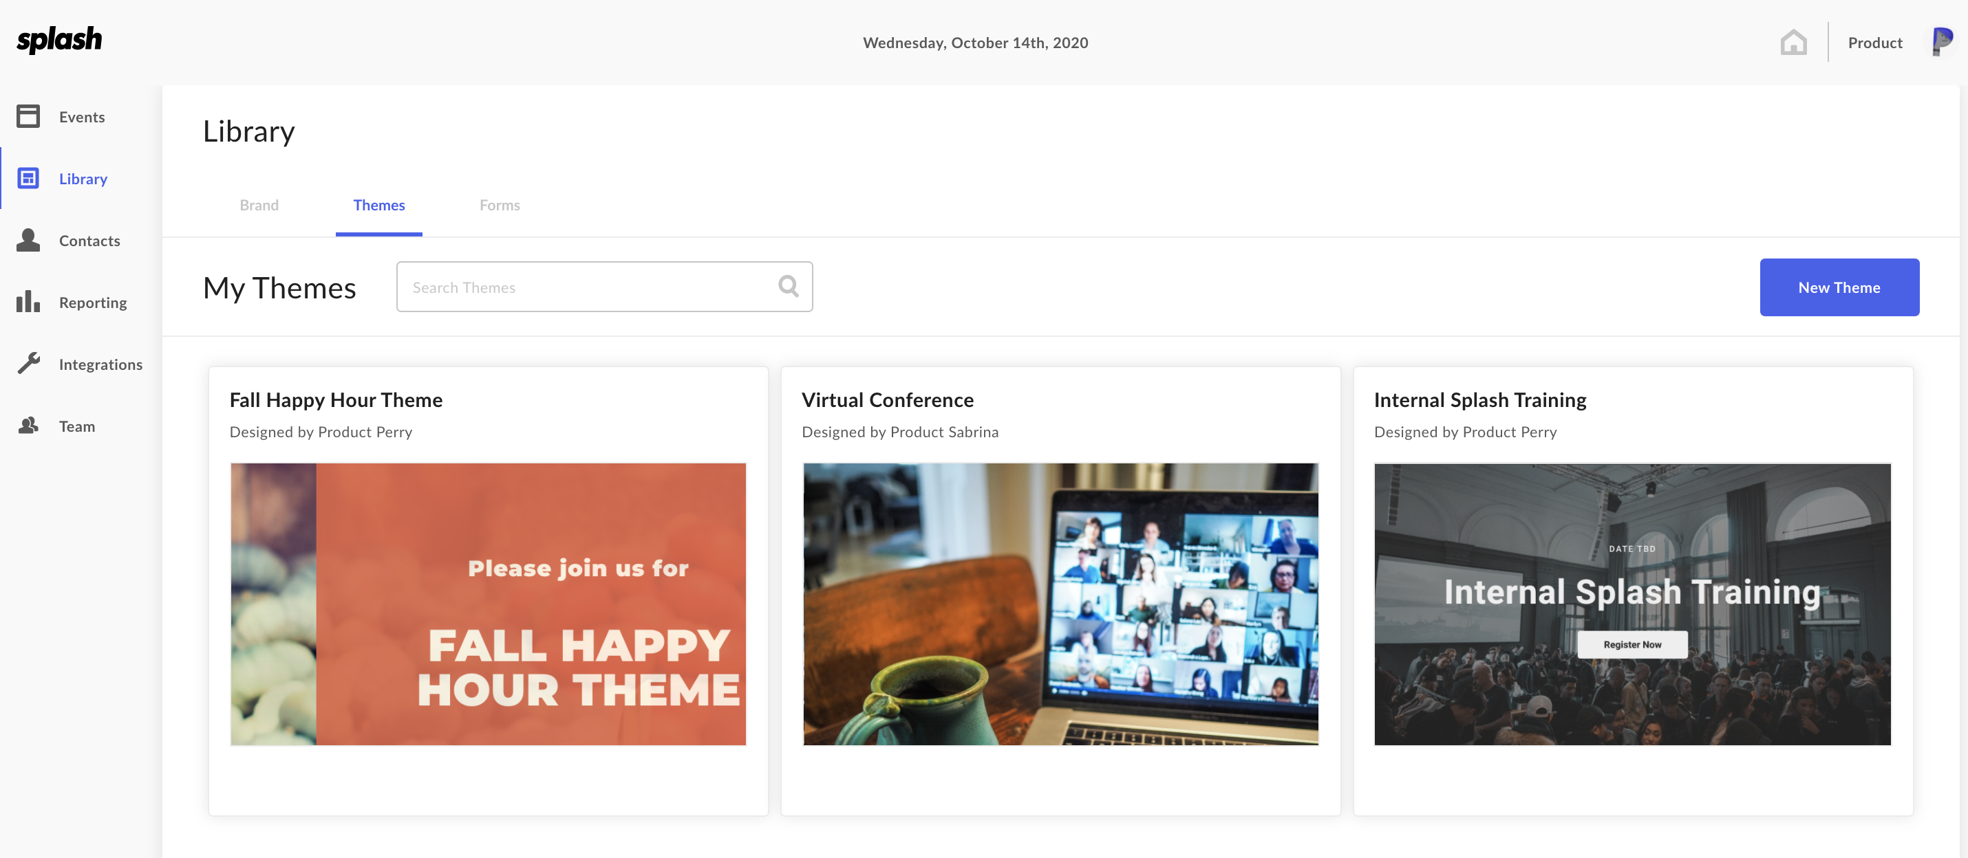Click Internal Splash Training thumbnail

coord(1633,604)
